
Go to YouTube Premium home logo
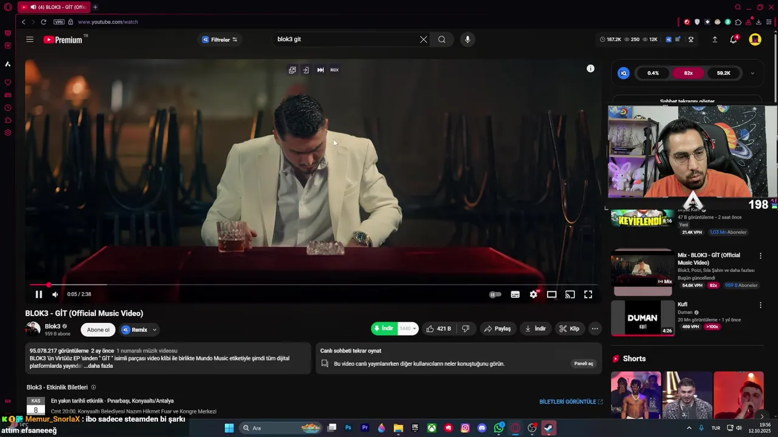63,39
